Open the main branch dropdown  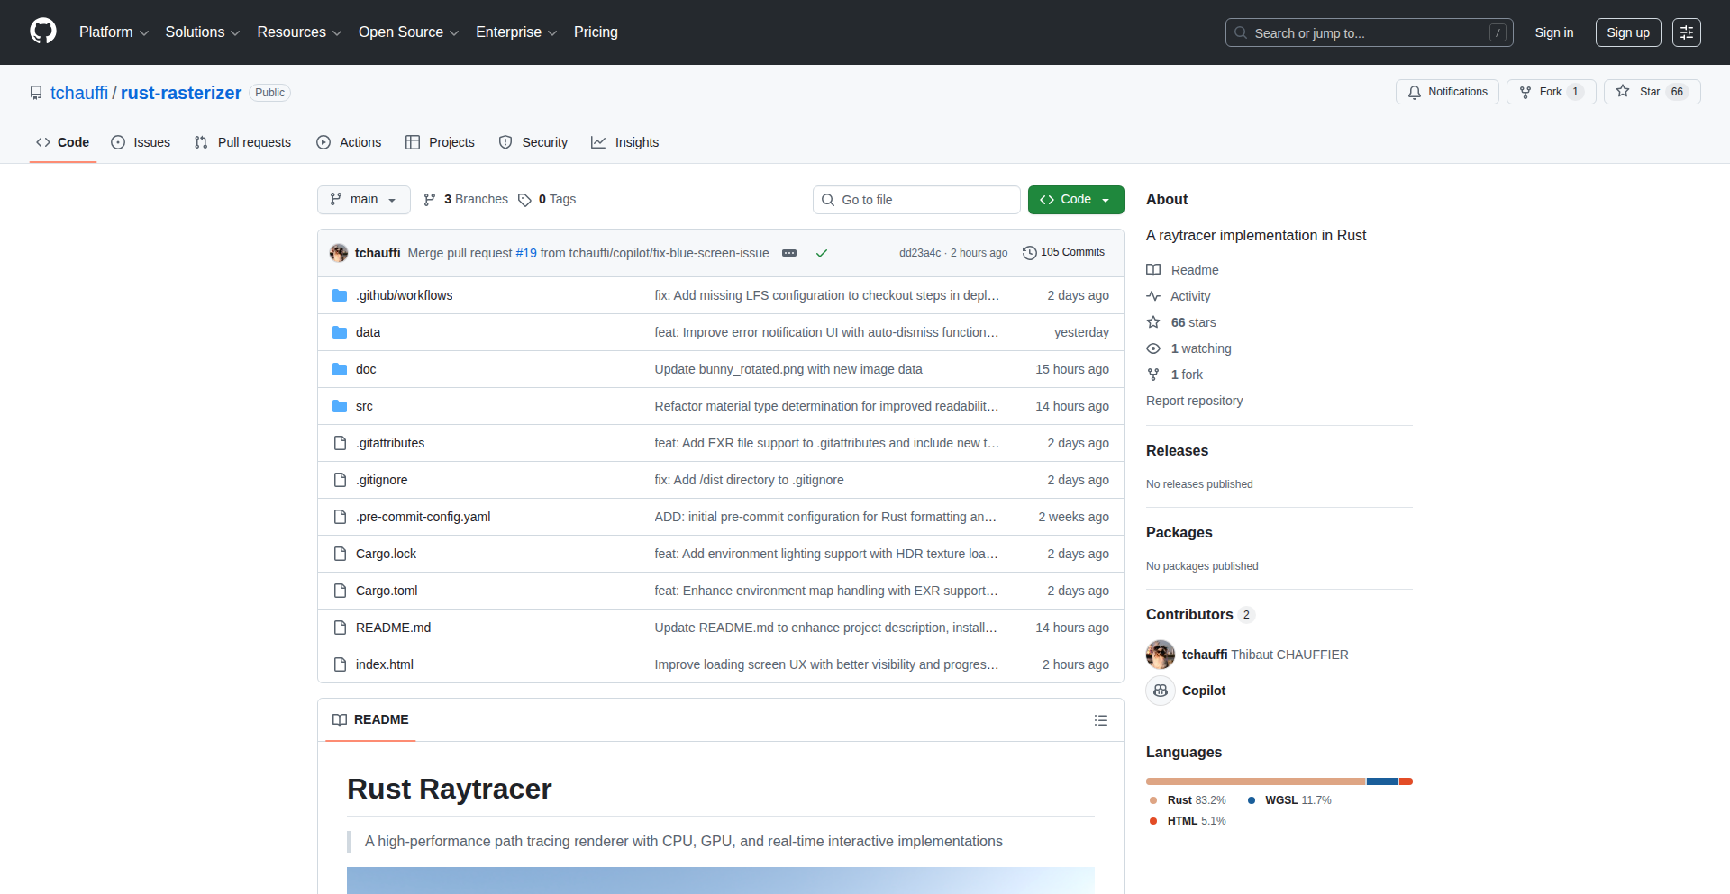(363, 200)
